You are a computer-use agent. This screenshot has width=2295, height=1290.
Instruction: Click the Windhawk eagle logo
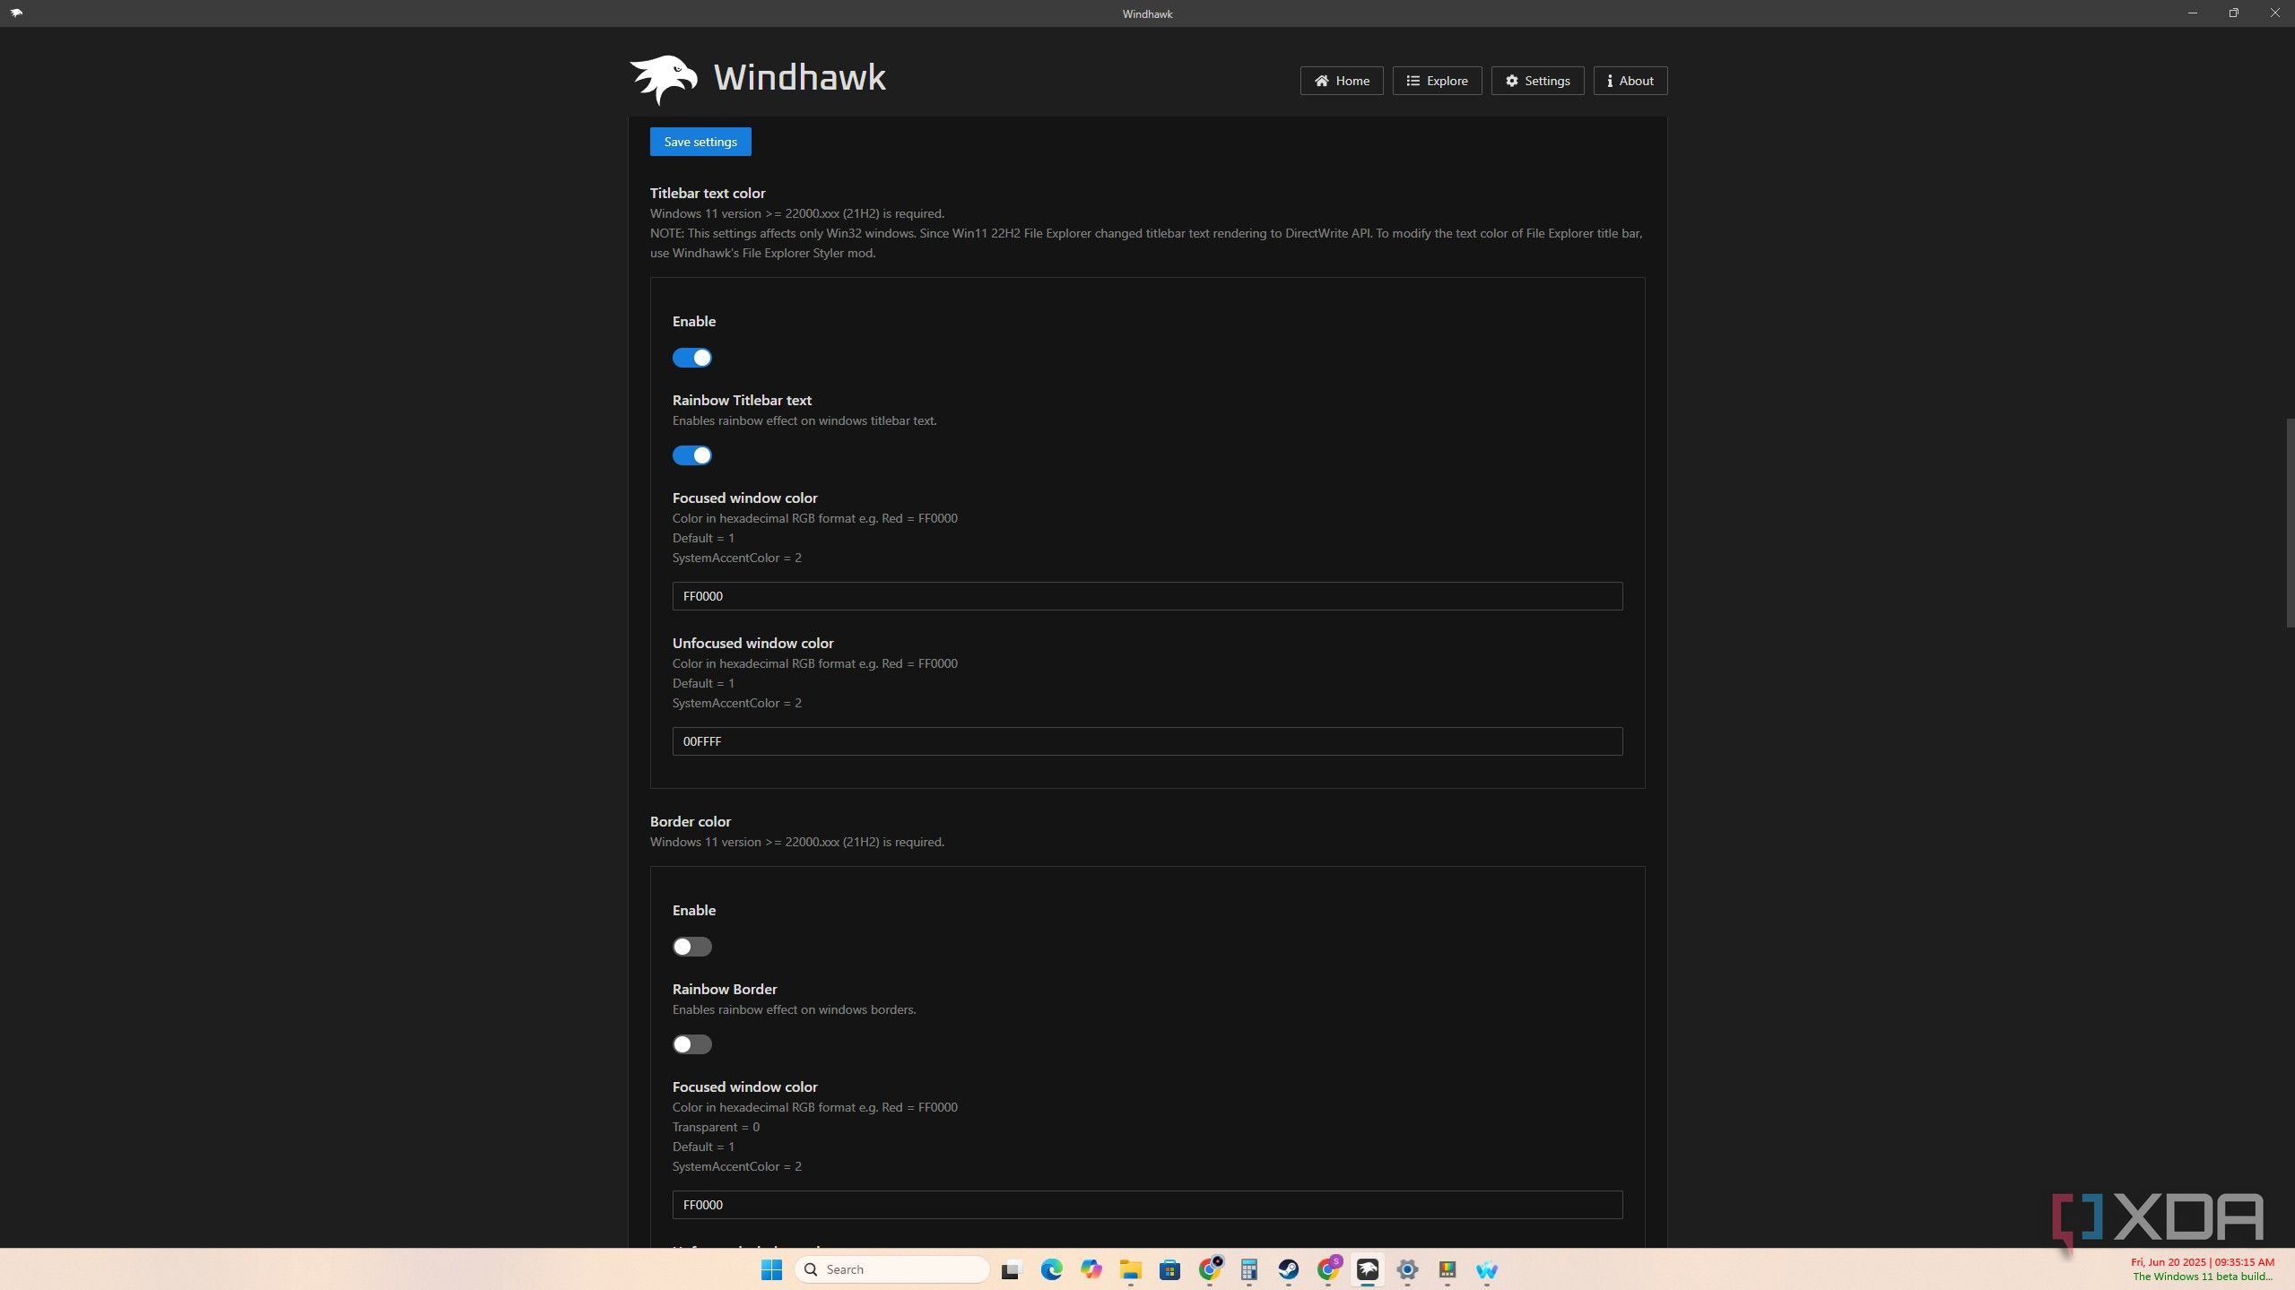664,80
